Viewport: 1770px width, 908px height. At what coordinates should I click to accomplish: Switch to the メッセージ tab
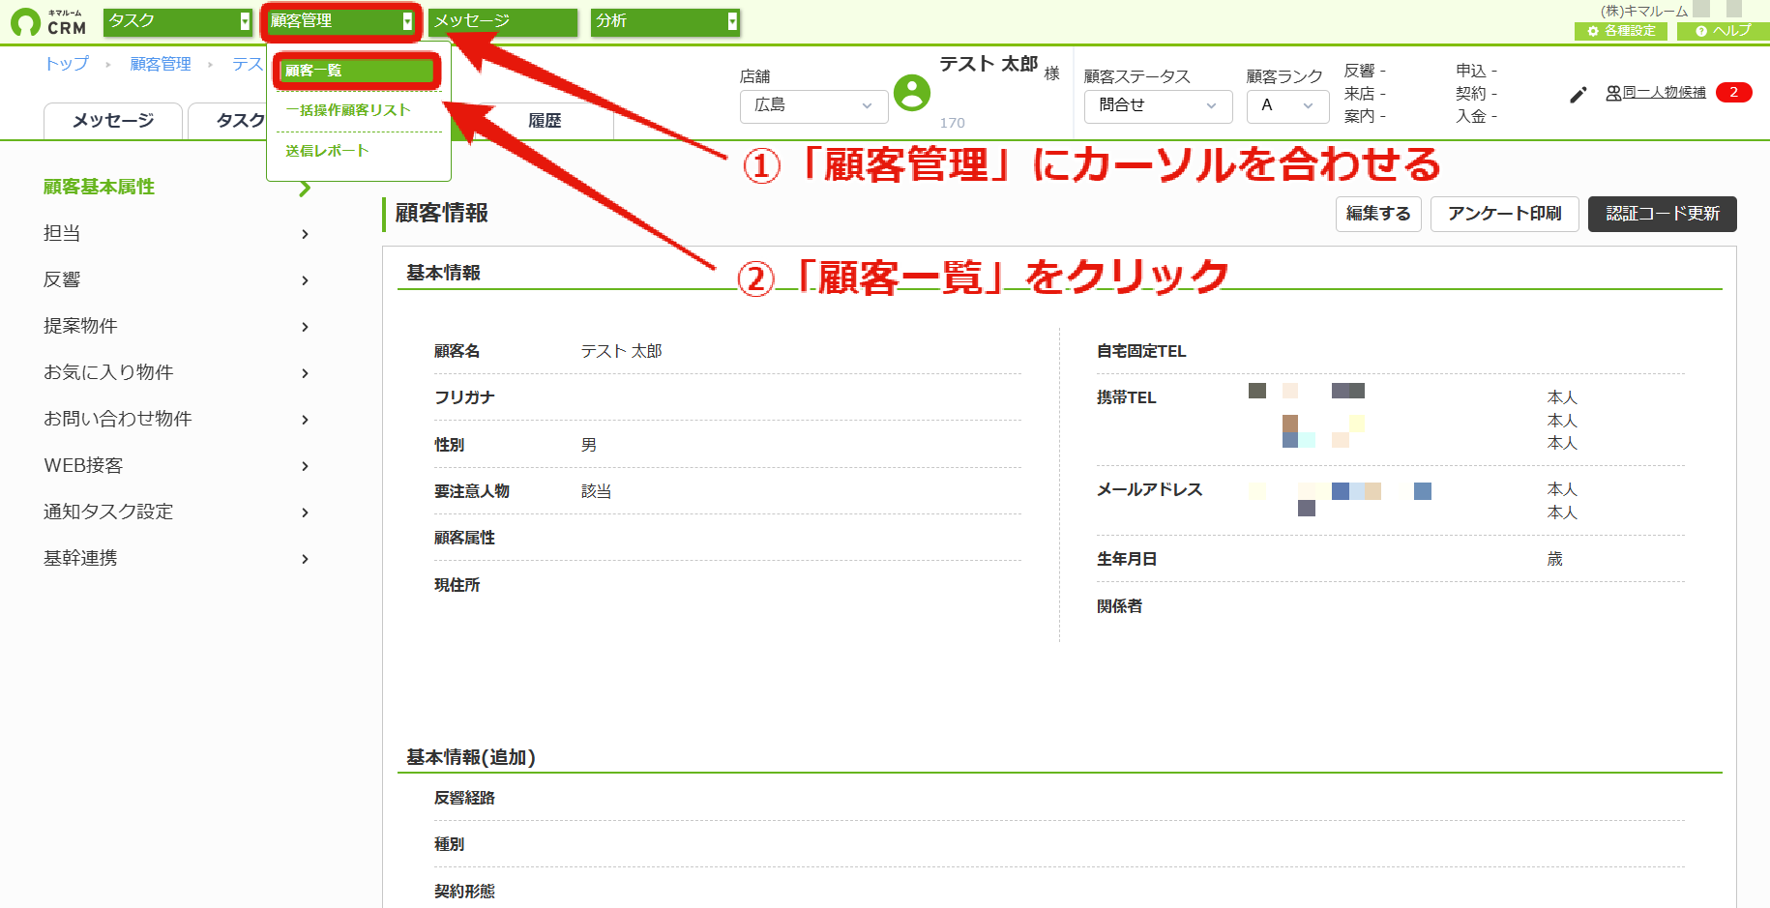(113, 121)
